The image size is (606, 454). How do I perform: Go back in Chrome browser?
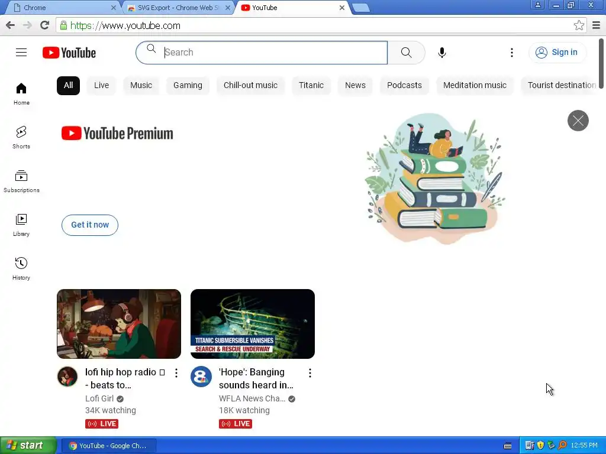[11, 25]
